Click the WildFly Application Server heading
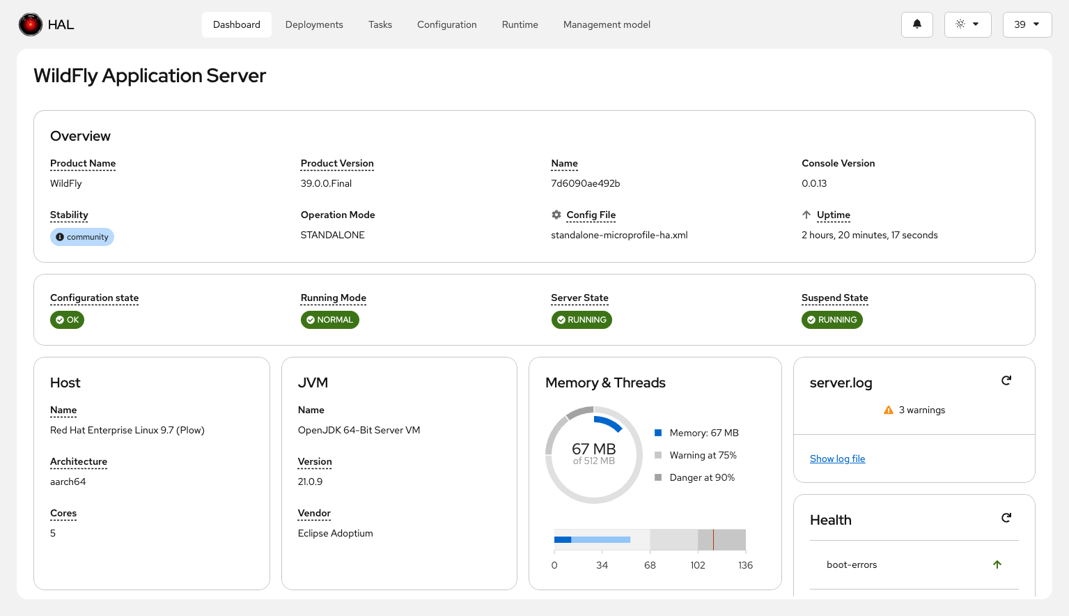This screenshot has height=616, width=1069. coord(150,75)
